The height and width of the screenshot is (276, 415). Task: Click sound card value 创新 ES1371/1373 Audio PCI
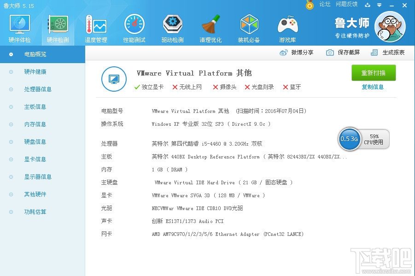coord(187,221)
